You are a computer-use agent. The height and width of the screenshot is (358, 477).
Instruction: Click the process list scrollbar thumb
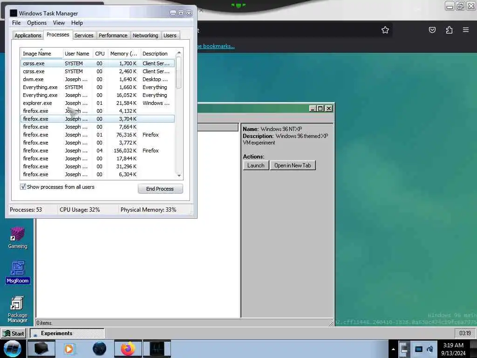pyautogui.click(x=179, y=72)
